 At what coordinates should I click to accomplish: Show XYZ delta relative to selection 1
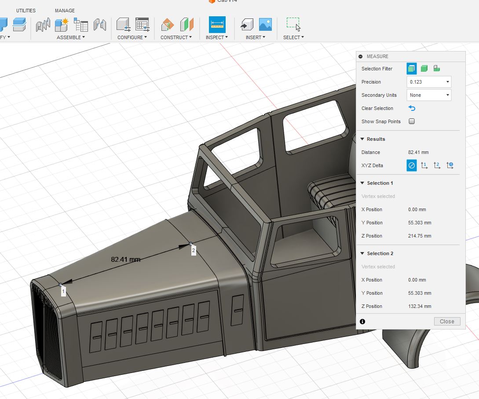click(424, 165)
